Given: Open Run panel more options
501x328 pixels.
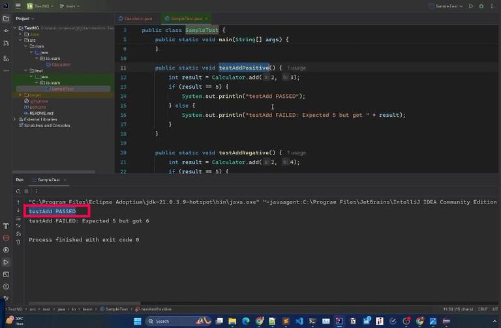Looking at the screenshot, I should 37,191.
